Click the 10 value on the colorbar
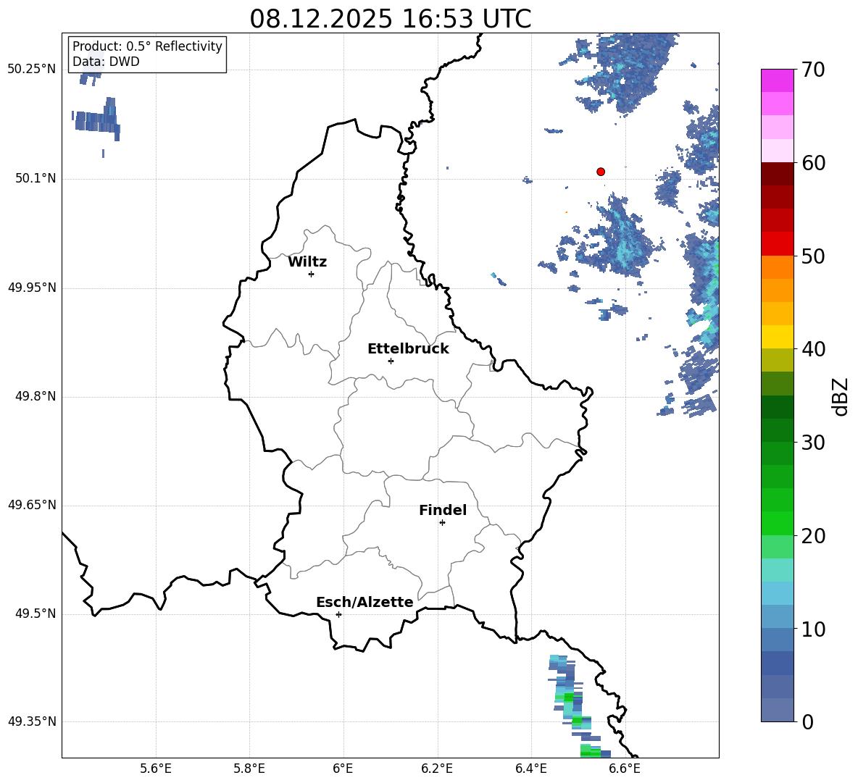This screenshot has width=858, height=783. 813,629
